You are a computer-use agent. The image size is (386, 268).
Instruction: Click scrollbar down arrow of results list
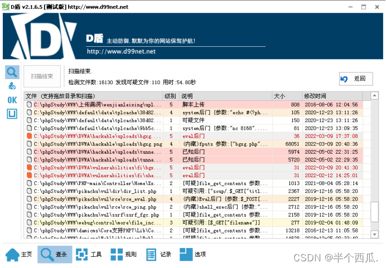click(374, 235)
